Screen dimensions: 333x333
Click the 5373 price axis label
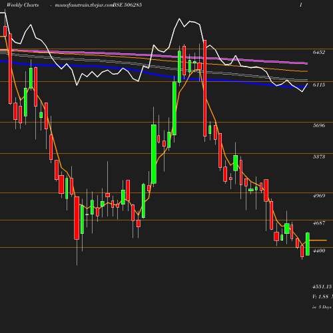pos(319,157)
